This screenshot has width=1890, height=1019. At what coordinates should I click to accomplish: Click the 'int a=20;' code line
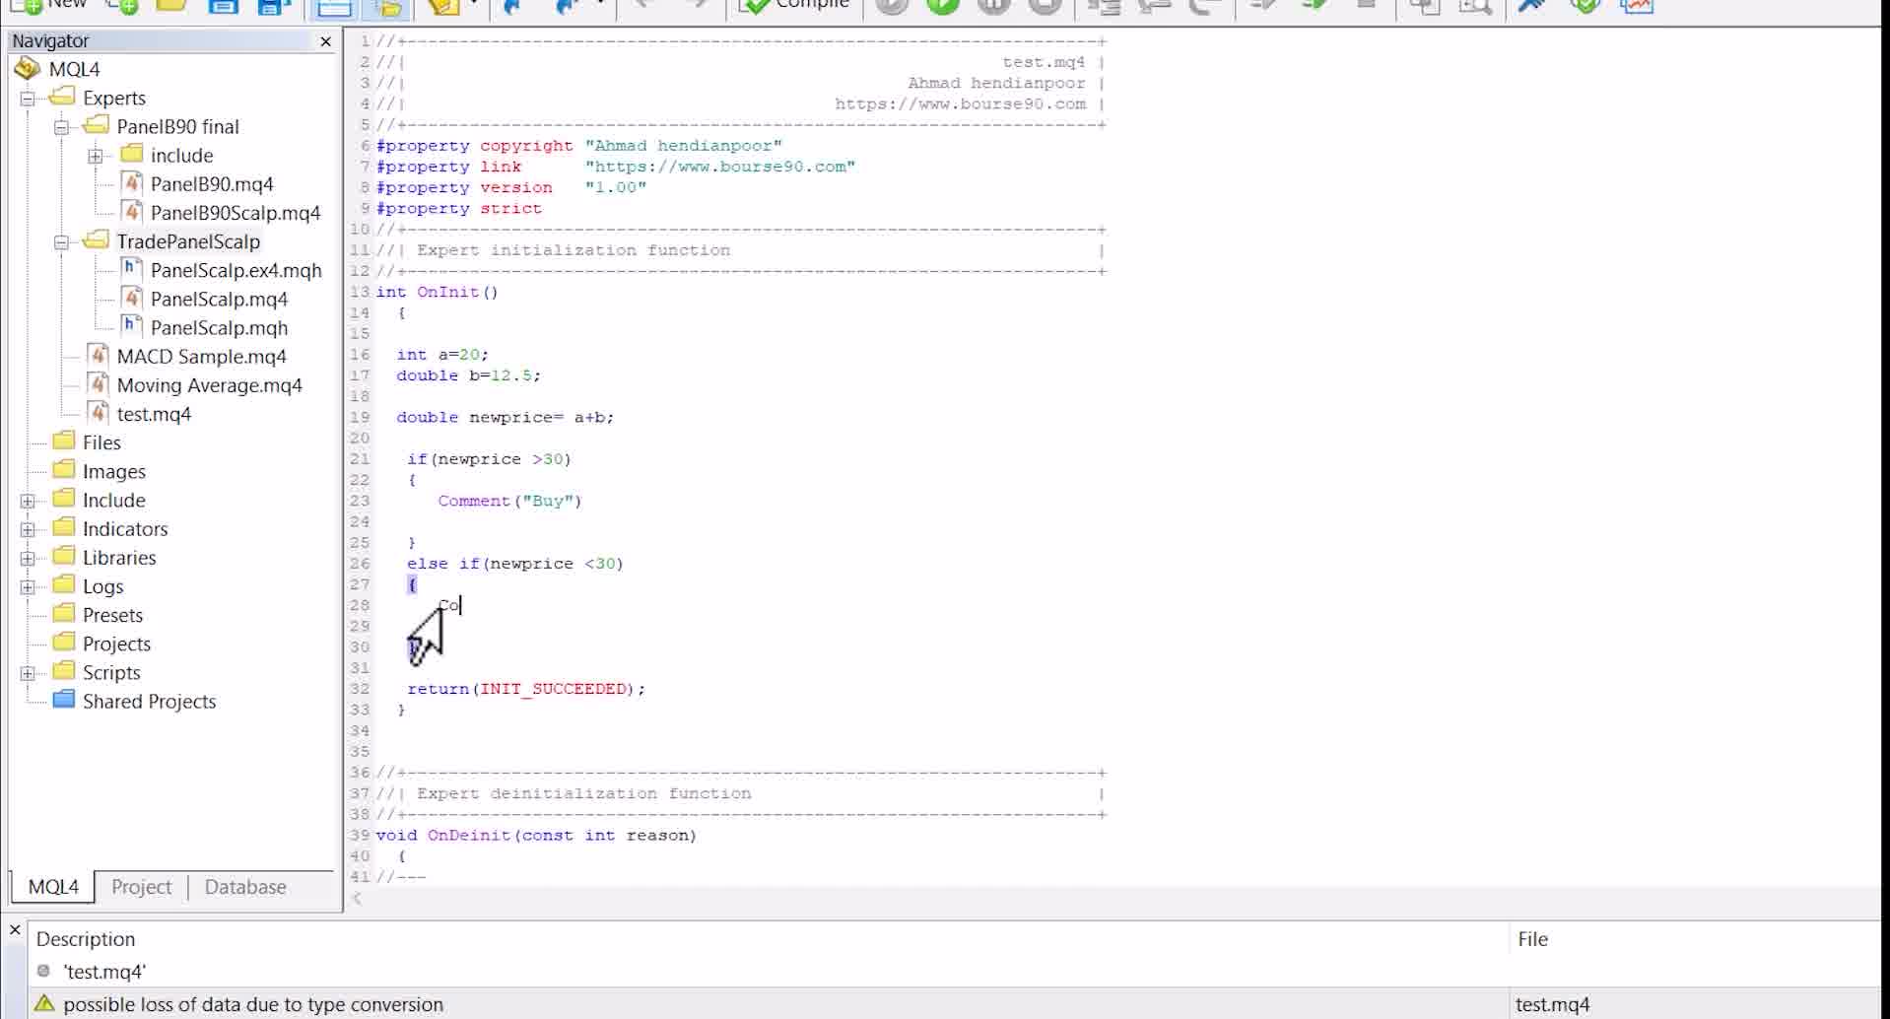tap(442, 355)
